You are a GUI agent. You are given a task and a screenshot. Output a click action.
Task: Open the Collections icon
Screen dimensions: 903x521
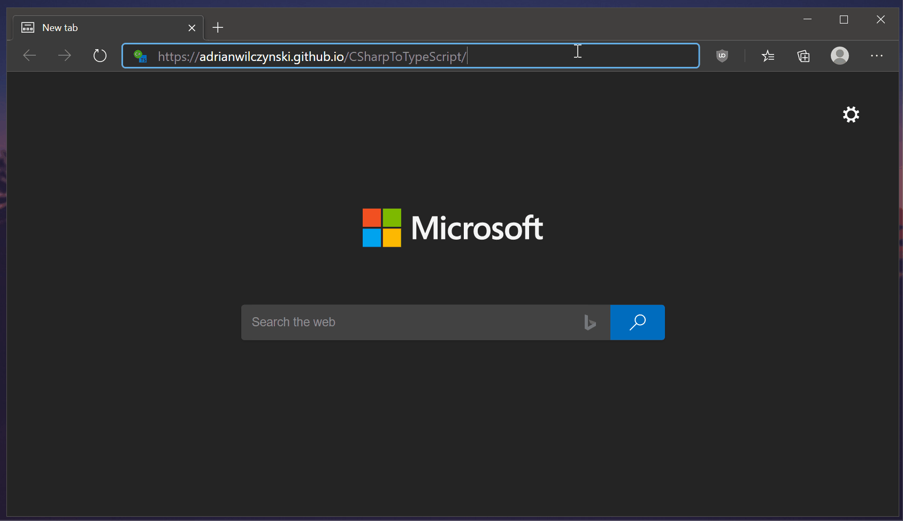pos(803,56)
